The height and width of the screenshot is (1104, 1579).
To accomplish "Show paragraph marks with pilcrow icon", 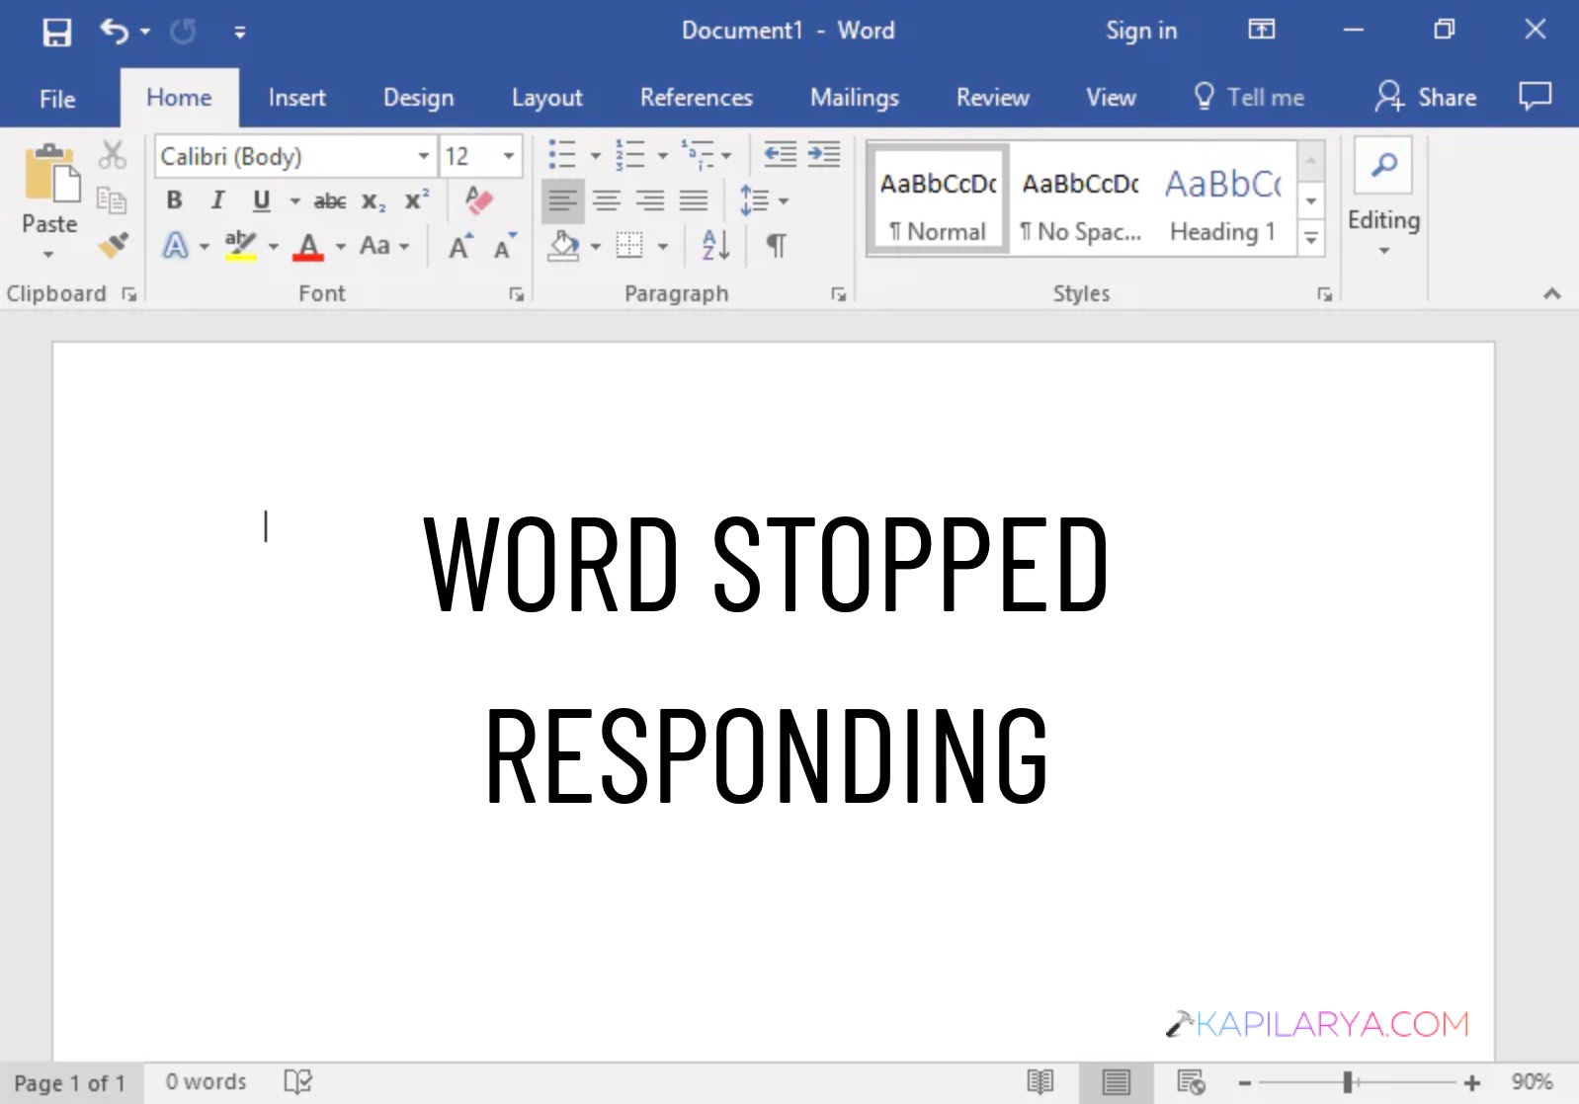I will (x=778, y=245).
